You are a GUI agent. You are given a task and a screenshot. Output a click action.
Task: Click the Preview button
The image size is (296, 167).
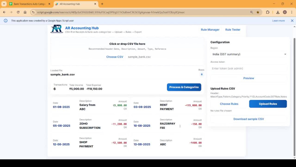click(248, 78)
